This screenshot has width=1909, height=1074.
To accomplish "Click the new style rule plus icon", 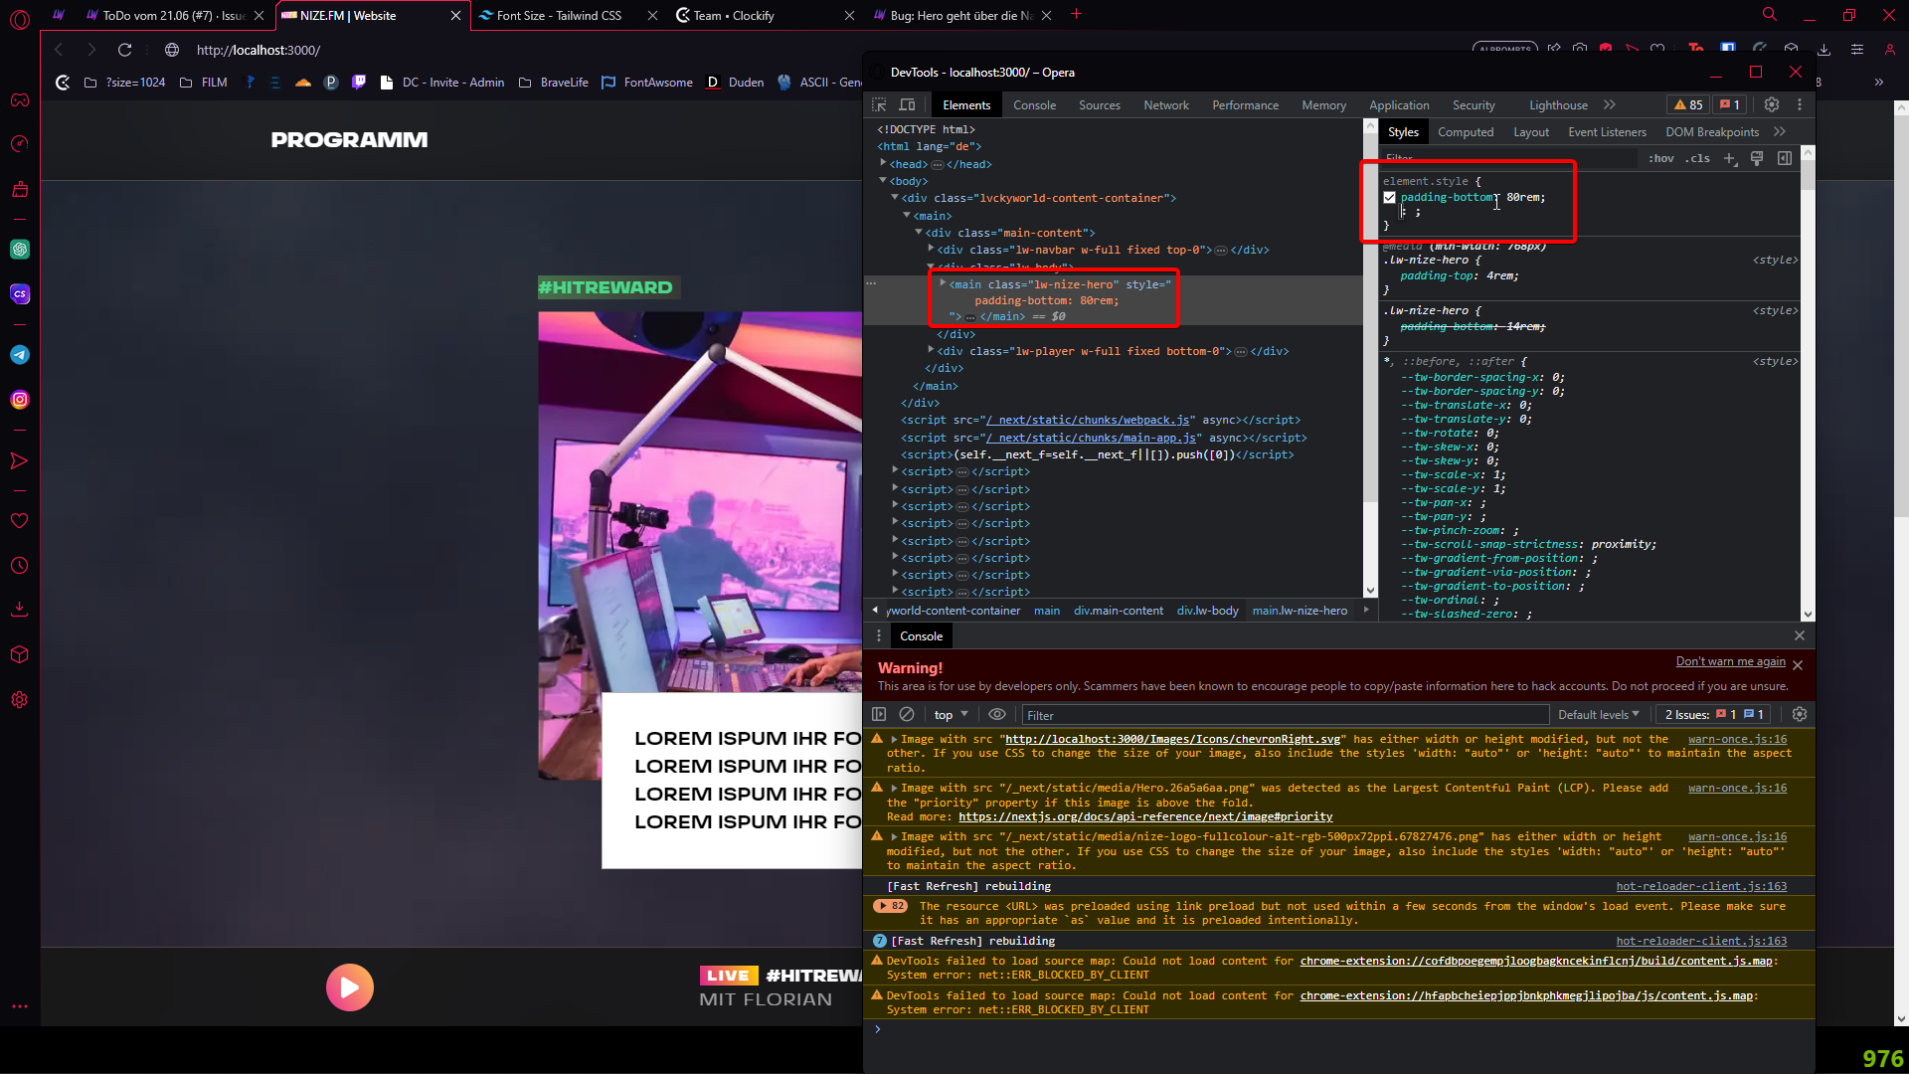I will click(1730, 158).
